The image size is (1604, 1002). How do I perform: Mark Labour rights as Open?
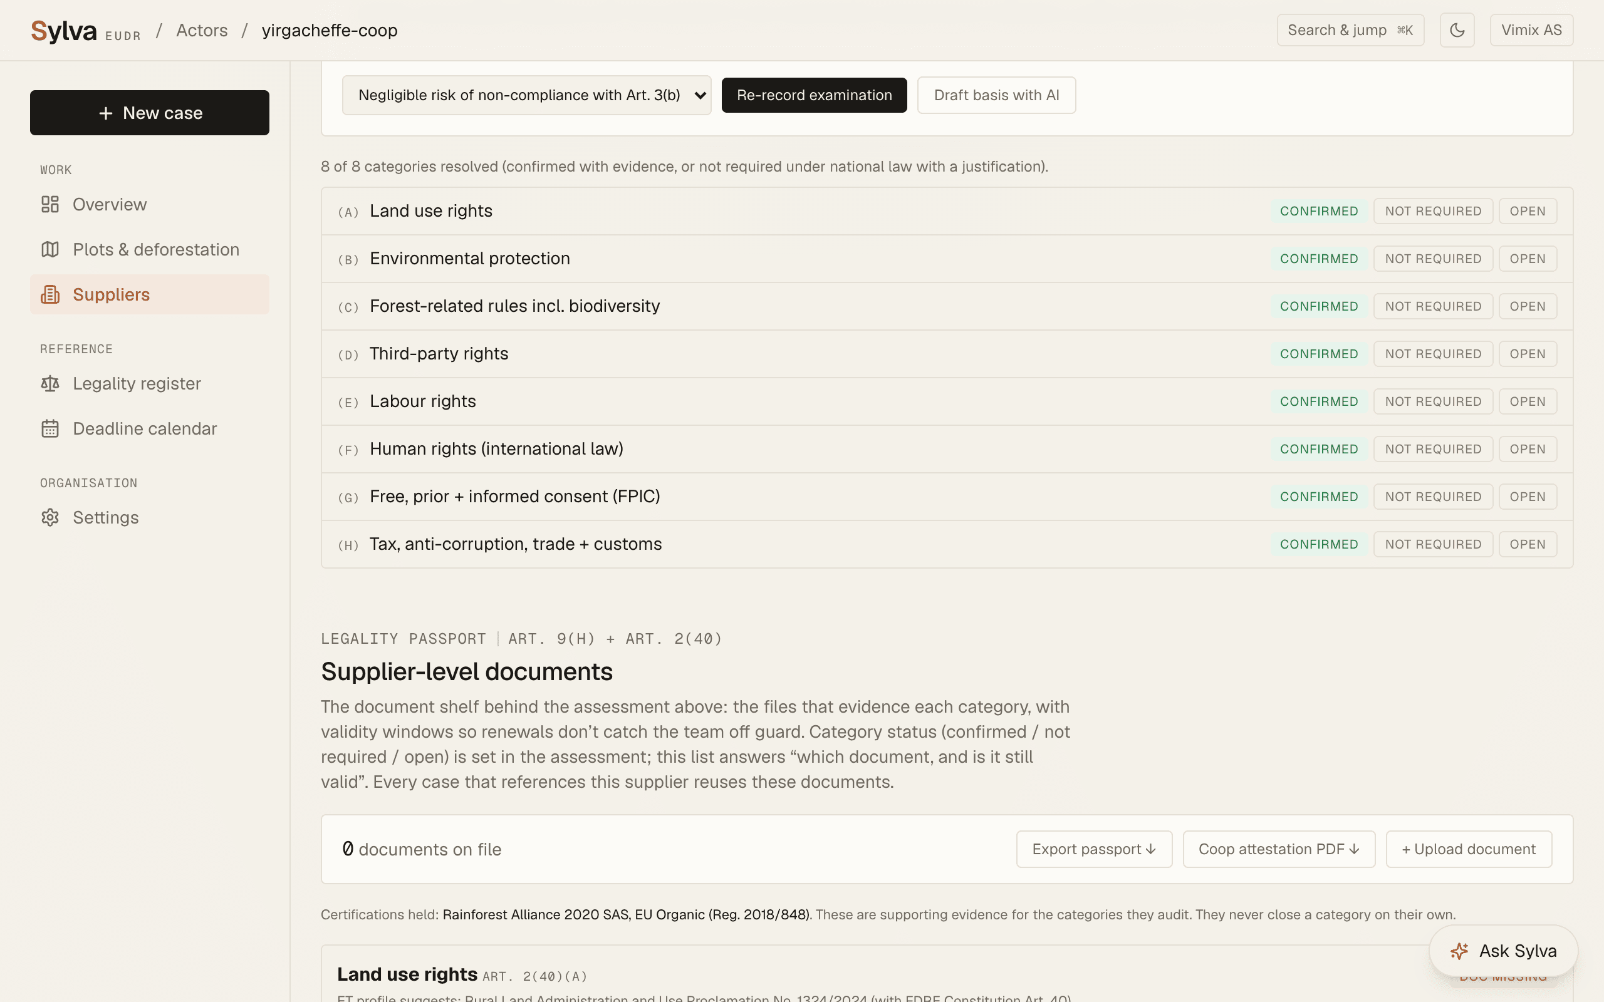point(1527,401)
